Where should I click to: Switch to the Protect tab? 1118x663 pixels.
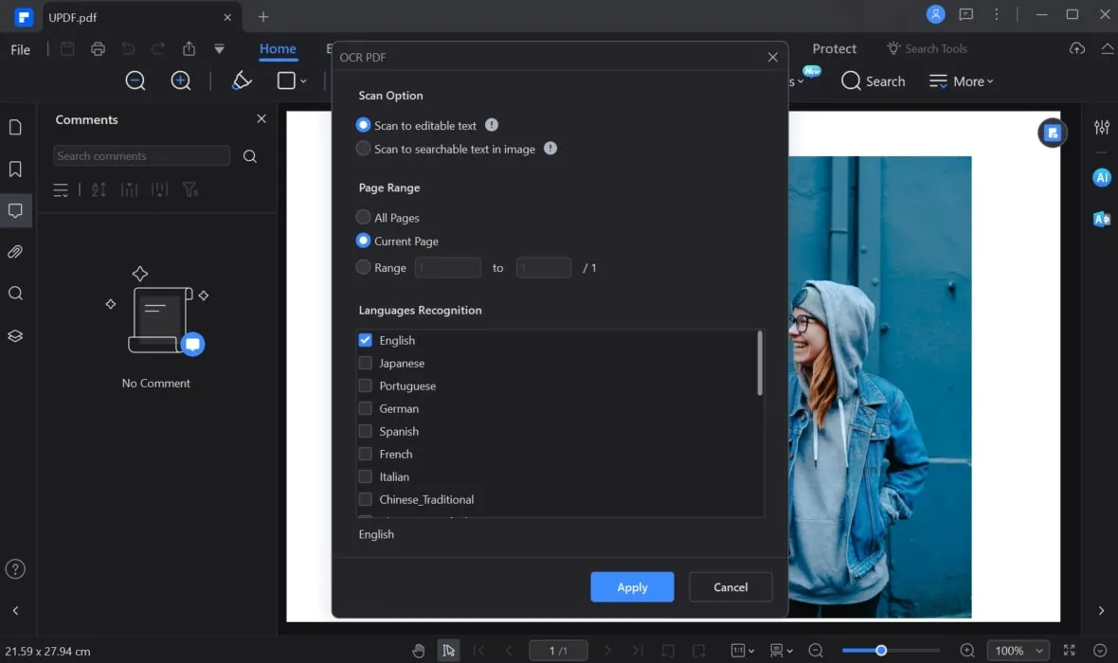coord(834,49)
